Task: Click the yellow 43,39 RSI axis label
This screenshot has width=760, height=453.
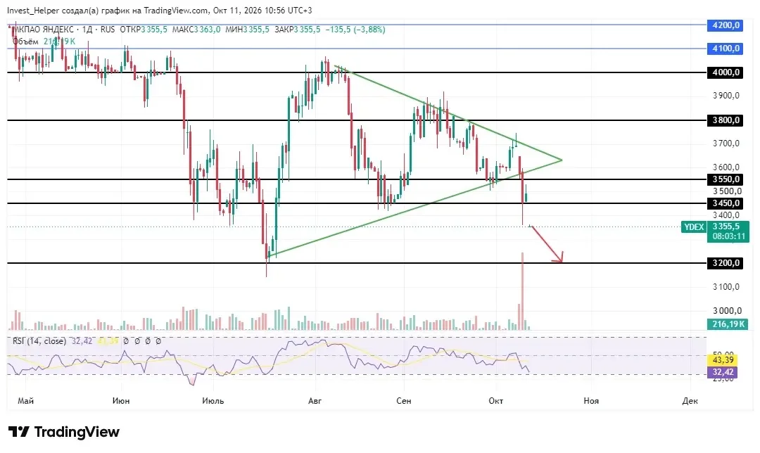Action: pos(723,360)
